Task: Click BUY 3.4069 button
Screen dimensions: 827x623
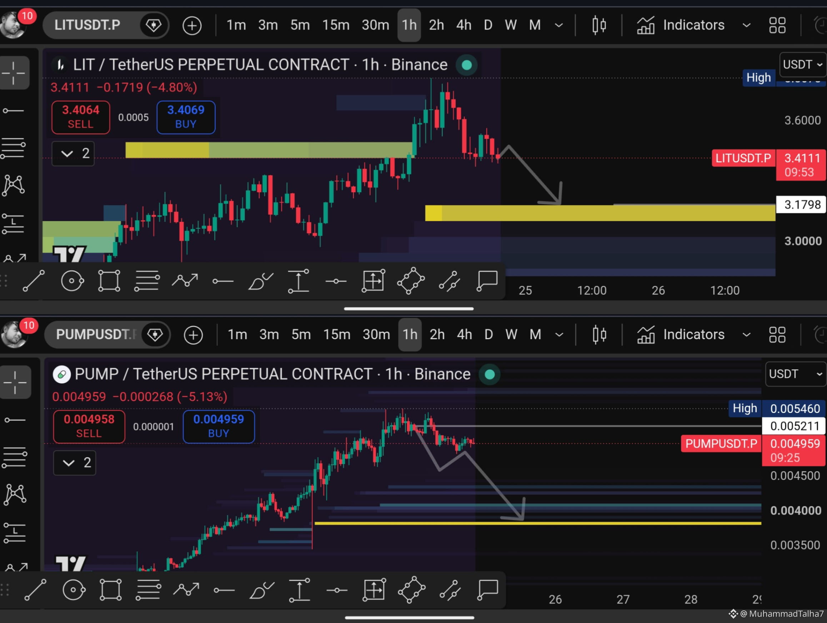Action: pos(186,117)
